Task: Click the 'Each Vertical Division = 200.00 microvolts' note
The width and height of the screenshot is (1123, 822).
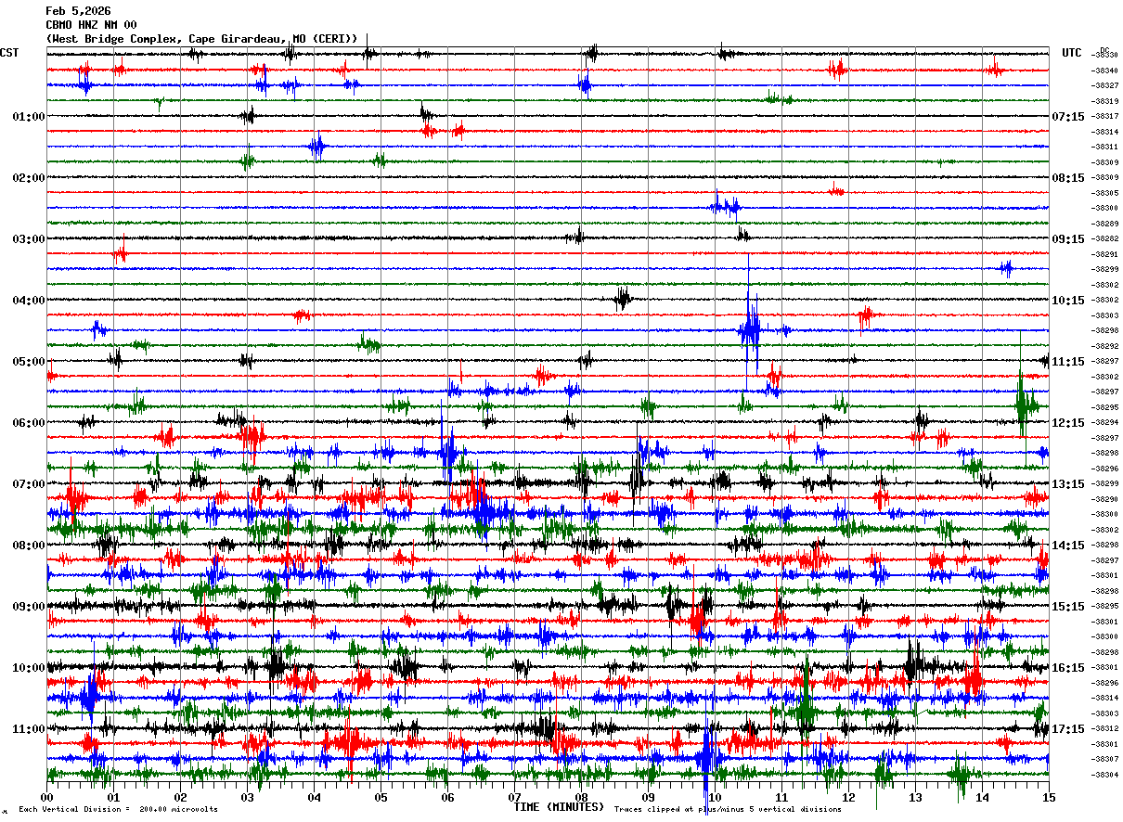Action: [x=119, y=810]
